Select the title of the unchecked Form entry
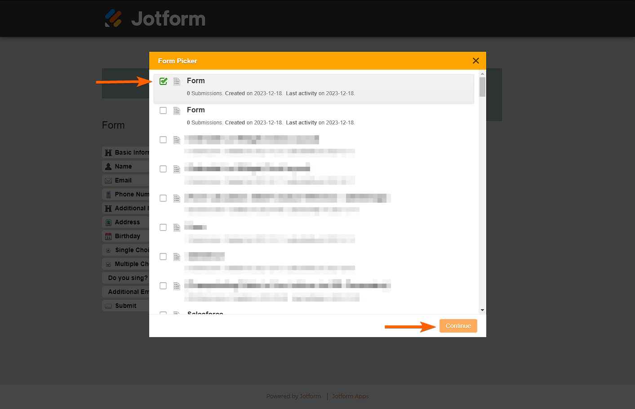 pos(196,110)
